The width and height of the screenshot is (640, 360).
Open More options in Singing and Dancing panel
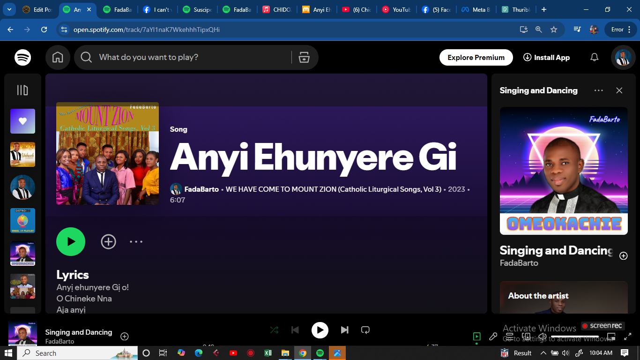(598, 90)
